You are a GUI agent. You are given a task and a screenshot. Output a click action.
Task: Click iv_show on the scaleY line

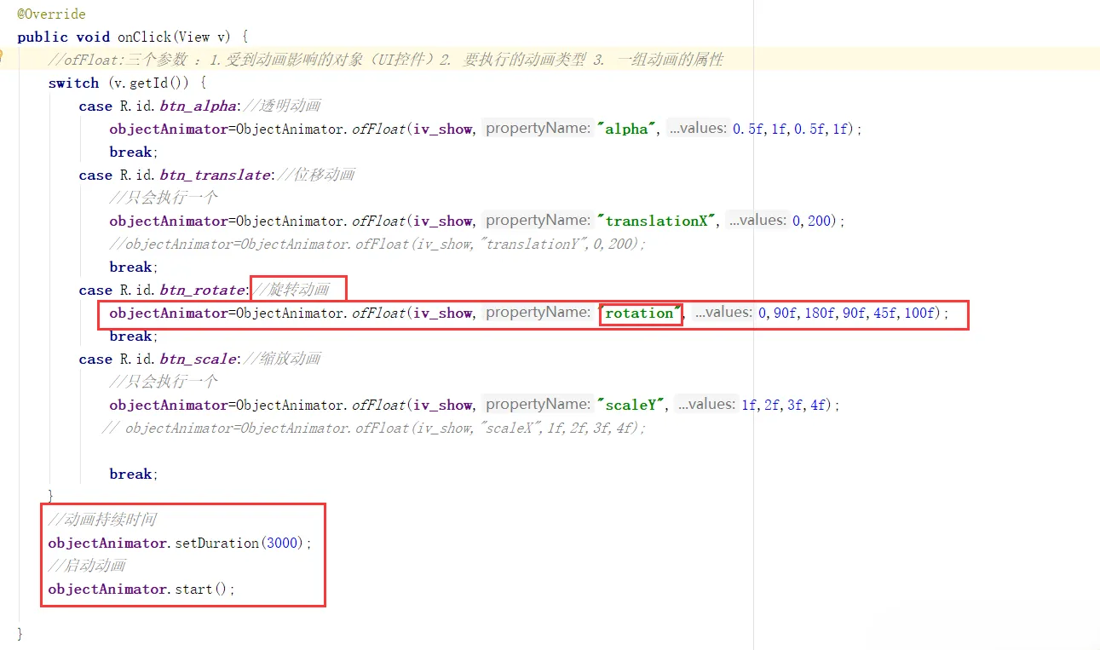click(x=443, y=405)
